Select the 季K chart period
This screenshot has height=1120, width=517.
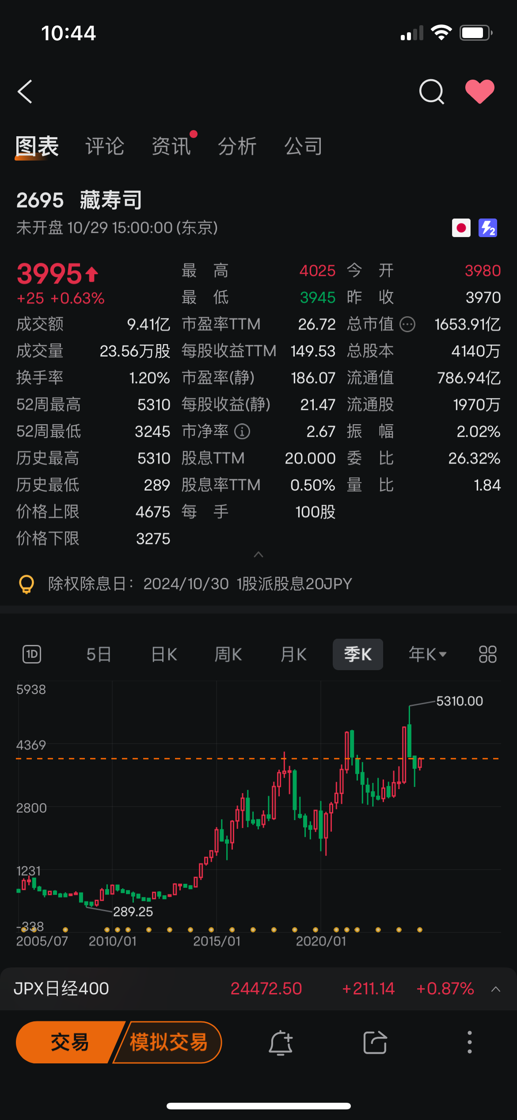pos(358,654)
